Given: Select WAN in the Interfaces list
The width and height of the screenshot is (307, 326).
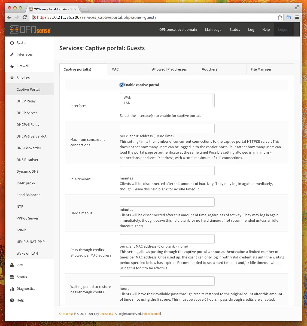Looking at the screenshot, I should point(127,98).
